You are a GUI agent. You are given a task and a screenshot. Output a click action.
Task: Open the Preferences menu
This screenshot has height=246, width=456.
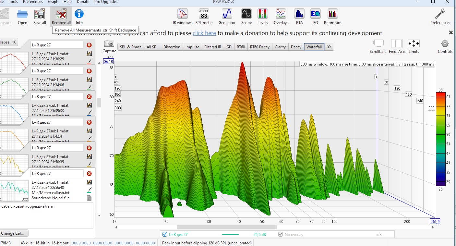point(33,2)
